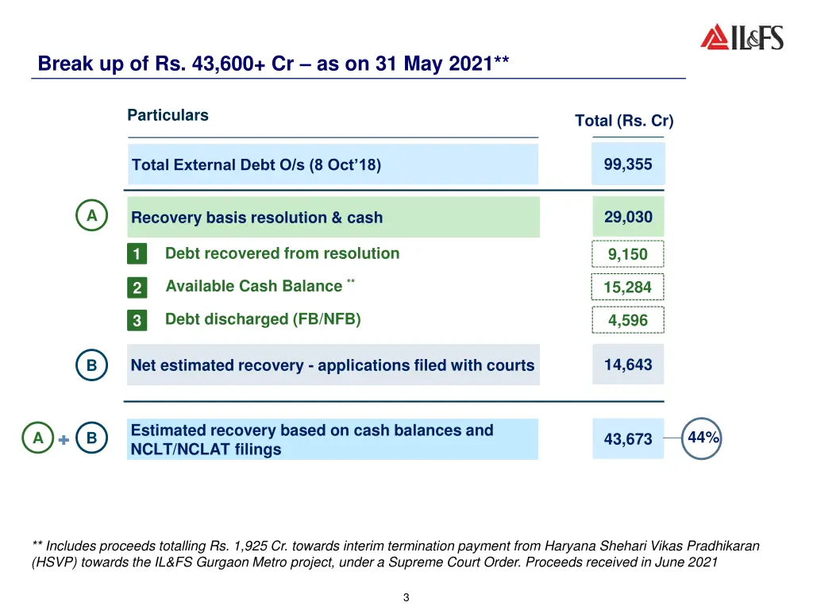Viewport: 813px width, 610px height.
Task: Click green badge 3 for Debt discharged
Action: (137, 321)
